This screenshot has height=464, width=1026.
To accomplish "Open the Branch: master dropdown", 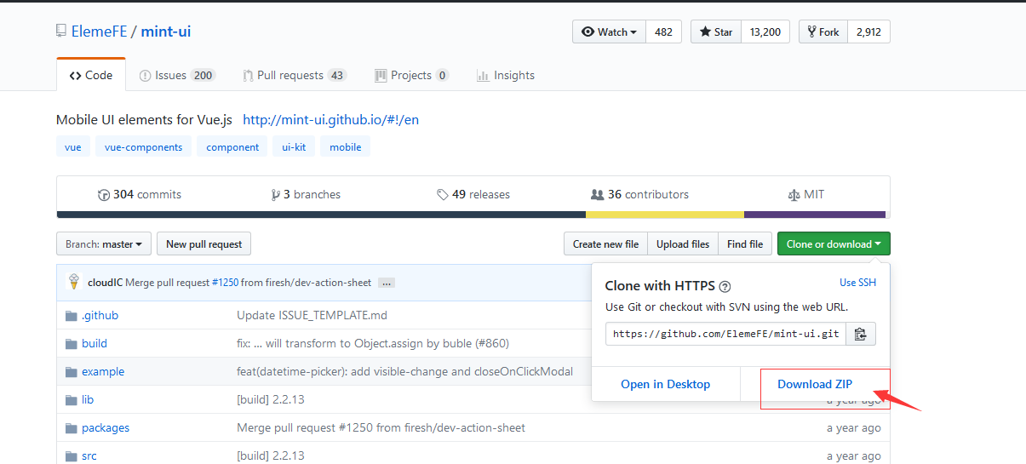I will (104, 244).
